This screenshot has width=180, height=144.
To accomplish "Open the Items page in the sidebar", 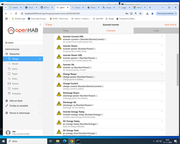I will tap(15, 69).
